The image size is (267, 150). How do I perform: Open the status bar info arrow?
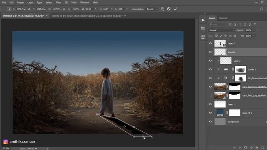47,148
